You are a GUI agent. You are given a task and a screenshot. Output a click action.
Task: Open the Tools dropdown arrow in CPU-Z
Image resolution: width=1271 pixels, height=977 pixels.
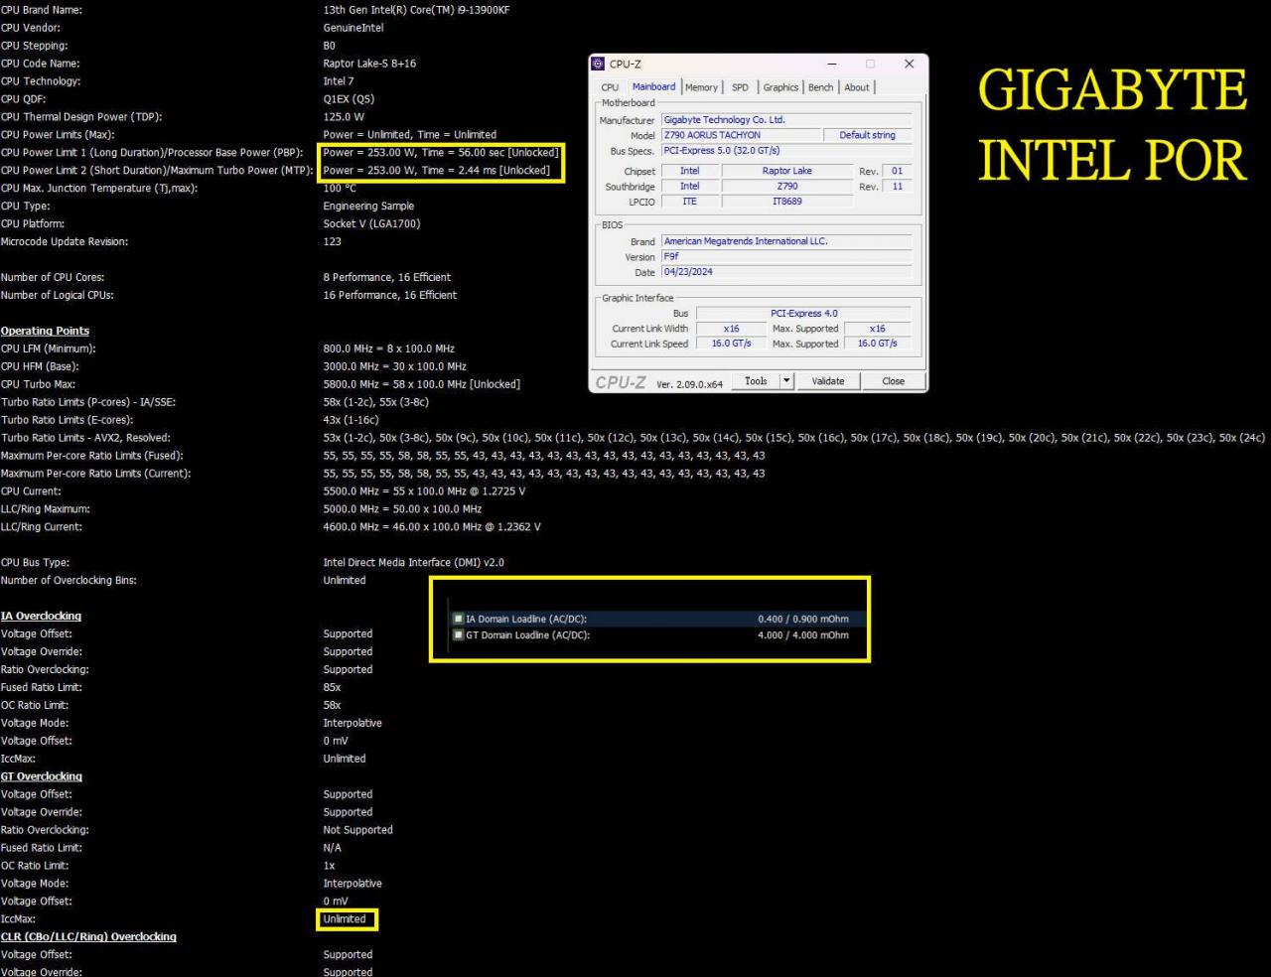click(786, 381)
